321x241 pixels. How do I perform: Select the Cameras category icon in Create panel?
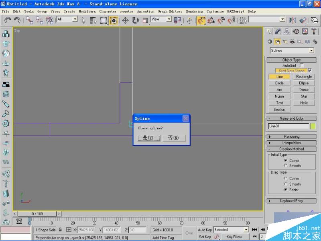(292, 42)
